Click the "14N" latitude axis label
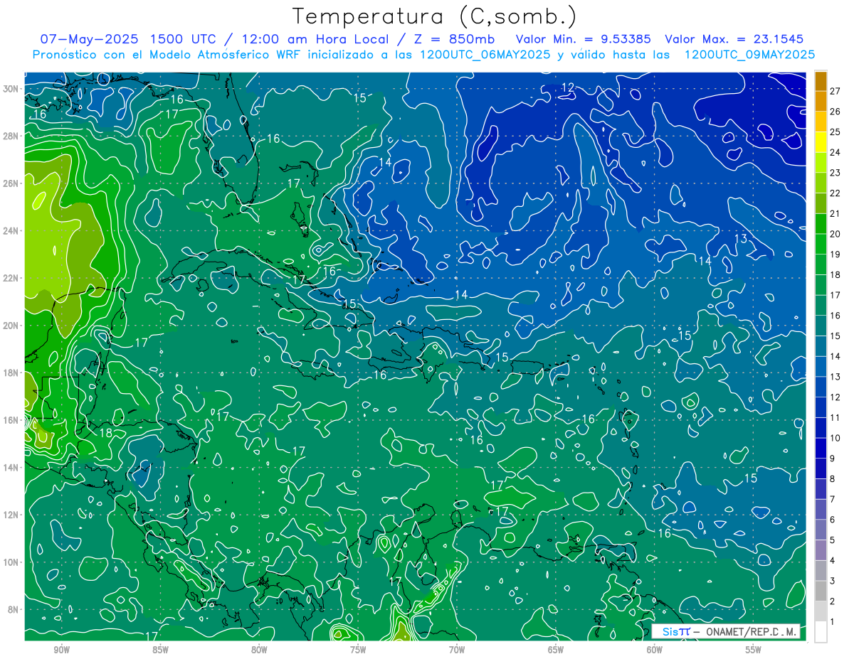 [11, 467]
